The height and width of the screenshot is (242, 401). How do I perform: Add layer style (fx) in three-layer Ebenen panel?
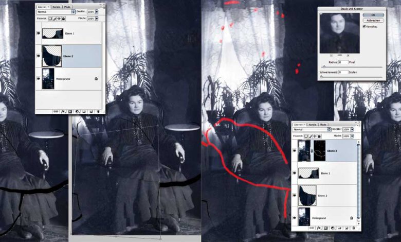[63, 112]
